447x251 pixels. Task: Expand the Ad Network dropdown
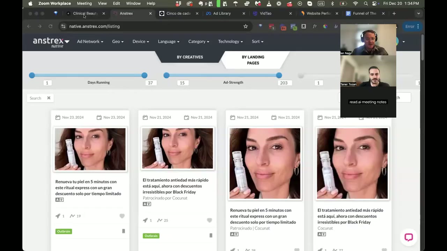pos(90,41)
